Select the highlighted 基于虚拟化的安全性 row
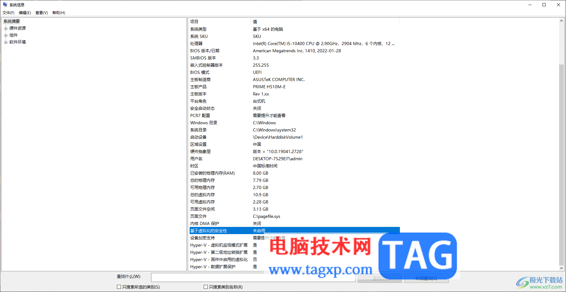 click(295, 231)
